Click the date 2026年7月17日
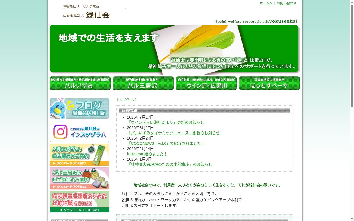This screenshot has width=354, height=221. [140, 117]
